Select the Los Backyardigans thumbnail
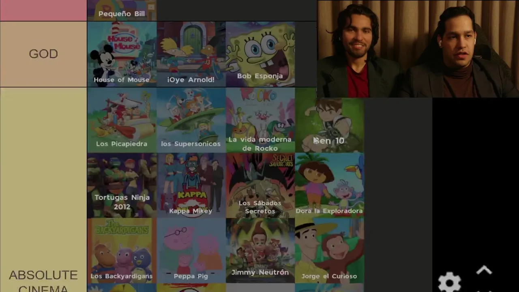 pyautogui.click(x=122, y=251)
